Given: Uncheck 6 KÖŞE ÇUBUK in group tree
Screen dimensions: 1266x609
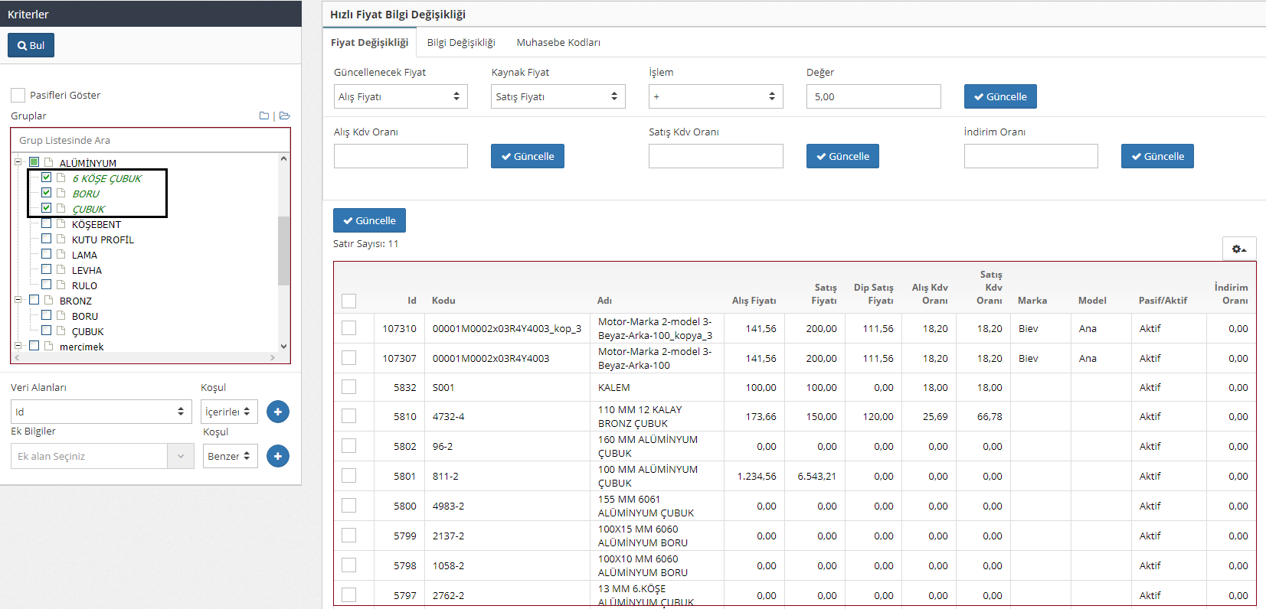Looking at the screenshot, I should coord(47,177).
